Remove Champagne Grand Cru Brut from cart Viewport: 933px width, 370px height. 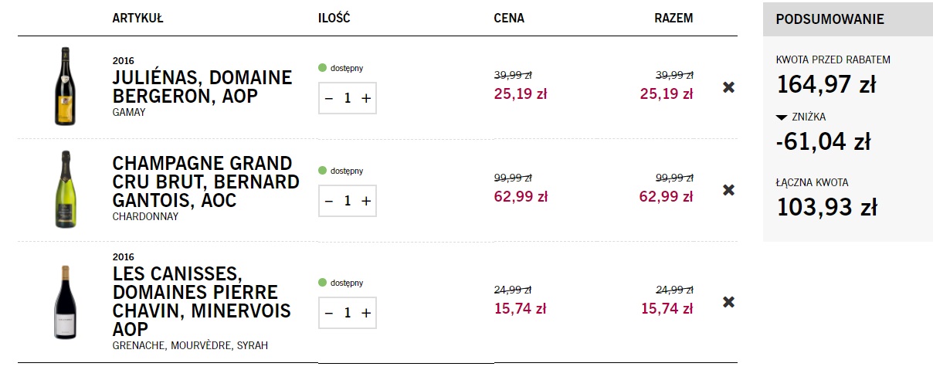pyautogui.click(x=728, y=190)
